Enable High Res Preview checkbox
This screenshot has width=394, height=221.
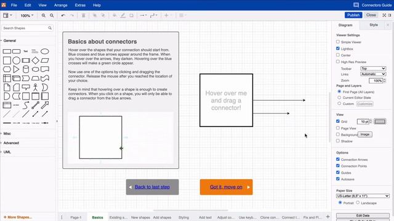tap(338, 61)
